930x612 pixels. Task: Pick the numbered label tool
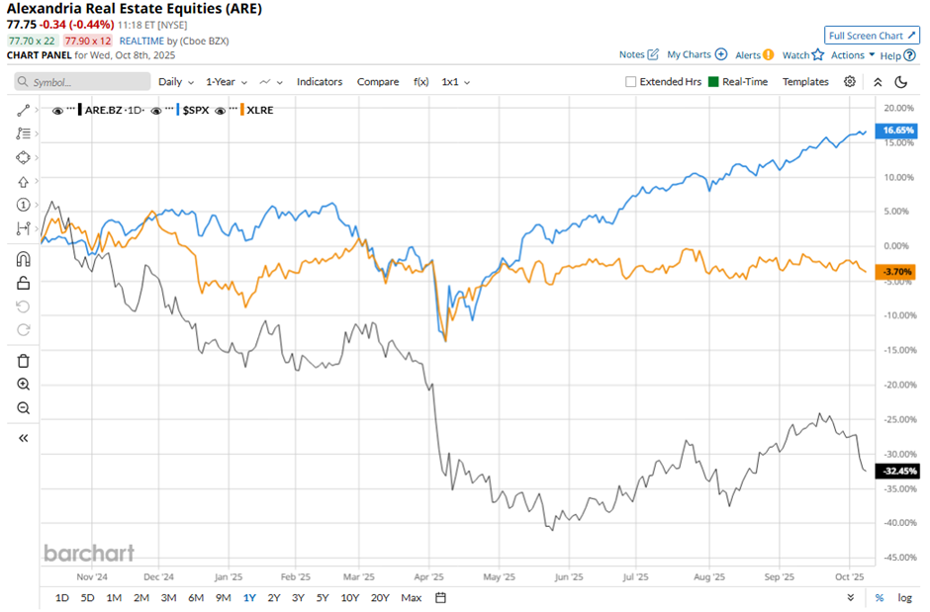(x=23, y=205)
